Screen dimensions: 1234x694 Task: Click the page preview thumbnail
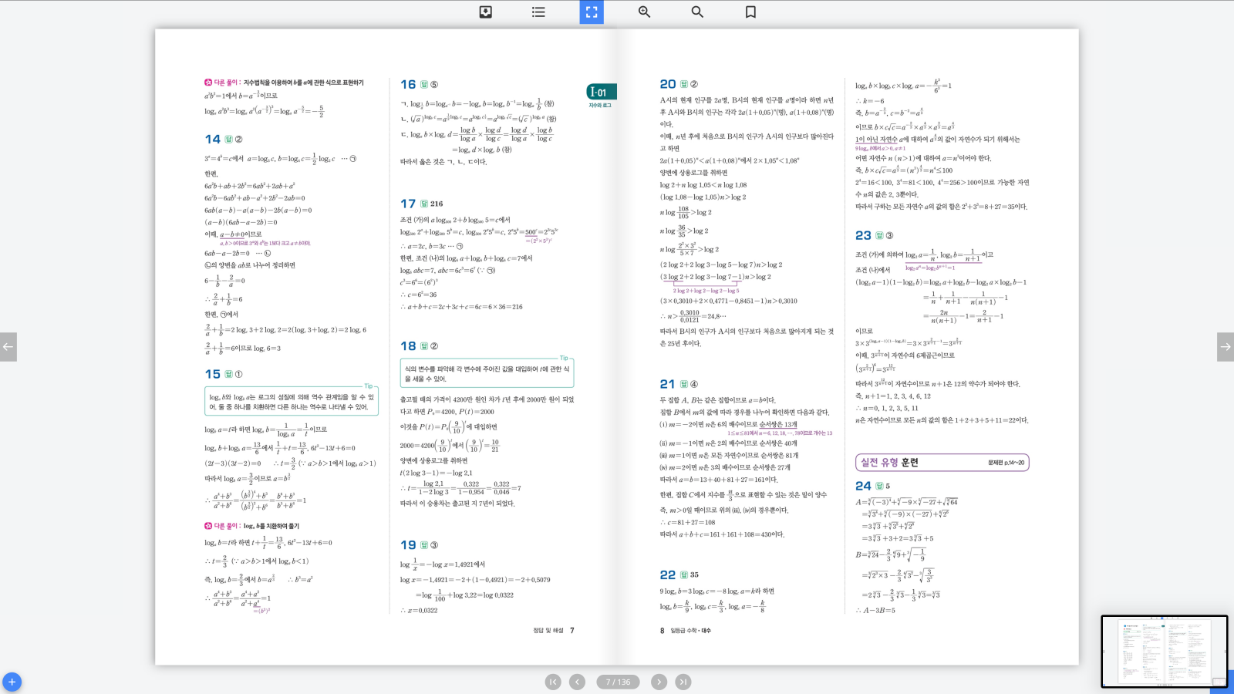point(1164,652)
